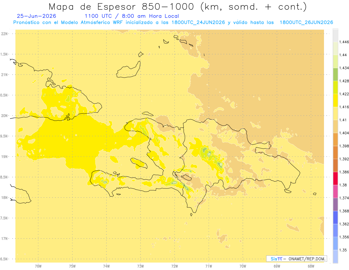Click the '18N' latitude label
This screenshot has width=349, height=270.
[x=4, y=198]
